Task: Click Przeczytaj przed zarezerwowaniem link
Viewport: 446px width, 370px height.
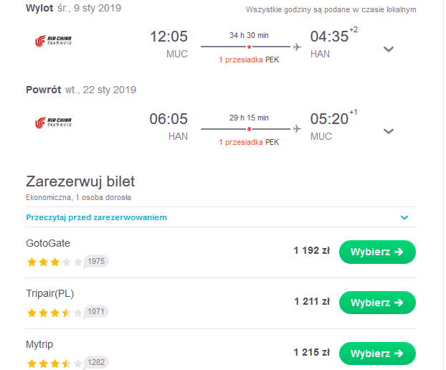Action: point(96,217)
